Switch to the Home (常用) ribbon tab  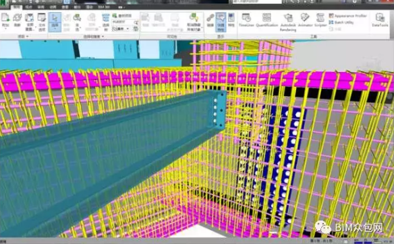click(16, 7)
